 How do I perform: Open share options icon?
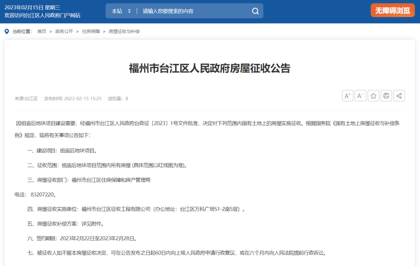click(x=399, y=96)
